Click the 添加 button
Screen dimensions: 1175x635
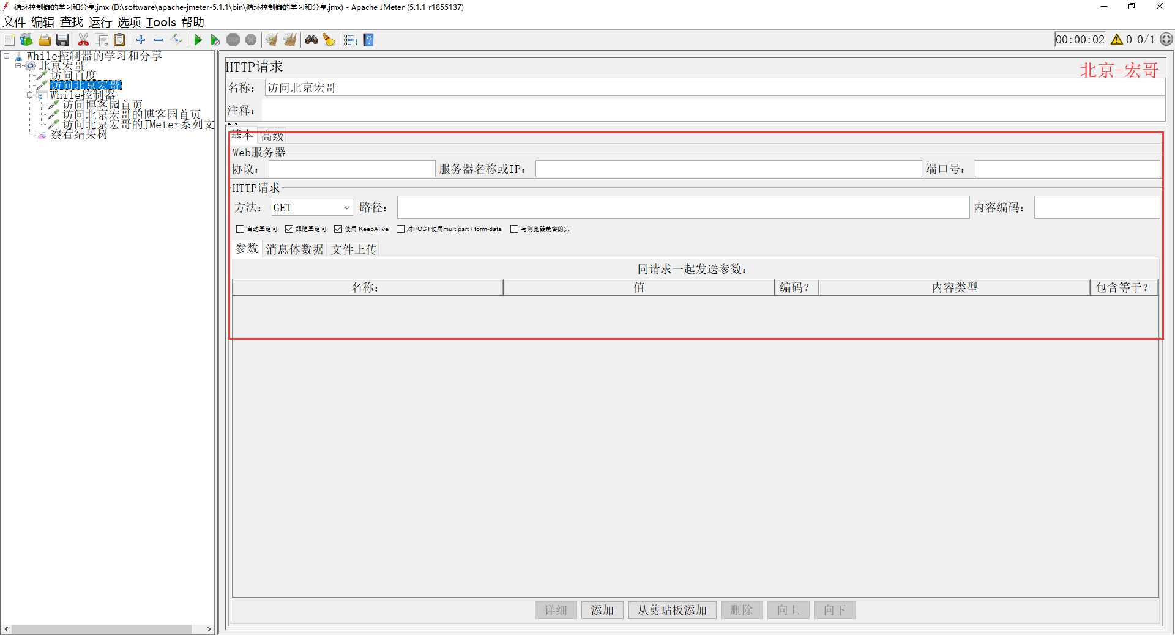point(602,610)
